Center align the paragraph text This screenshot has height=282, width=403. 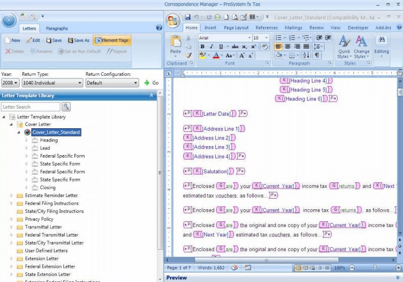coord(288,46)
